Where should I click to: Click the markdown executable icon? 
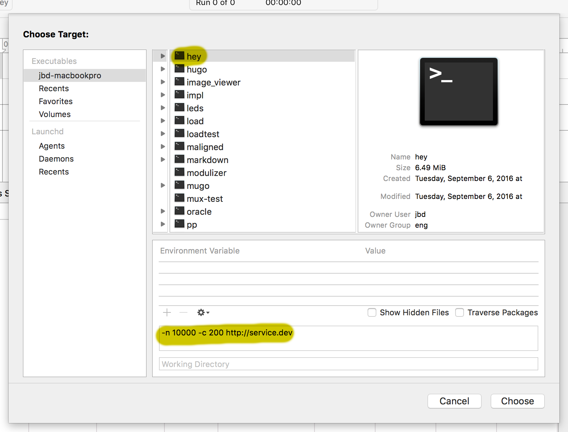tap(180, 159)
